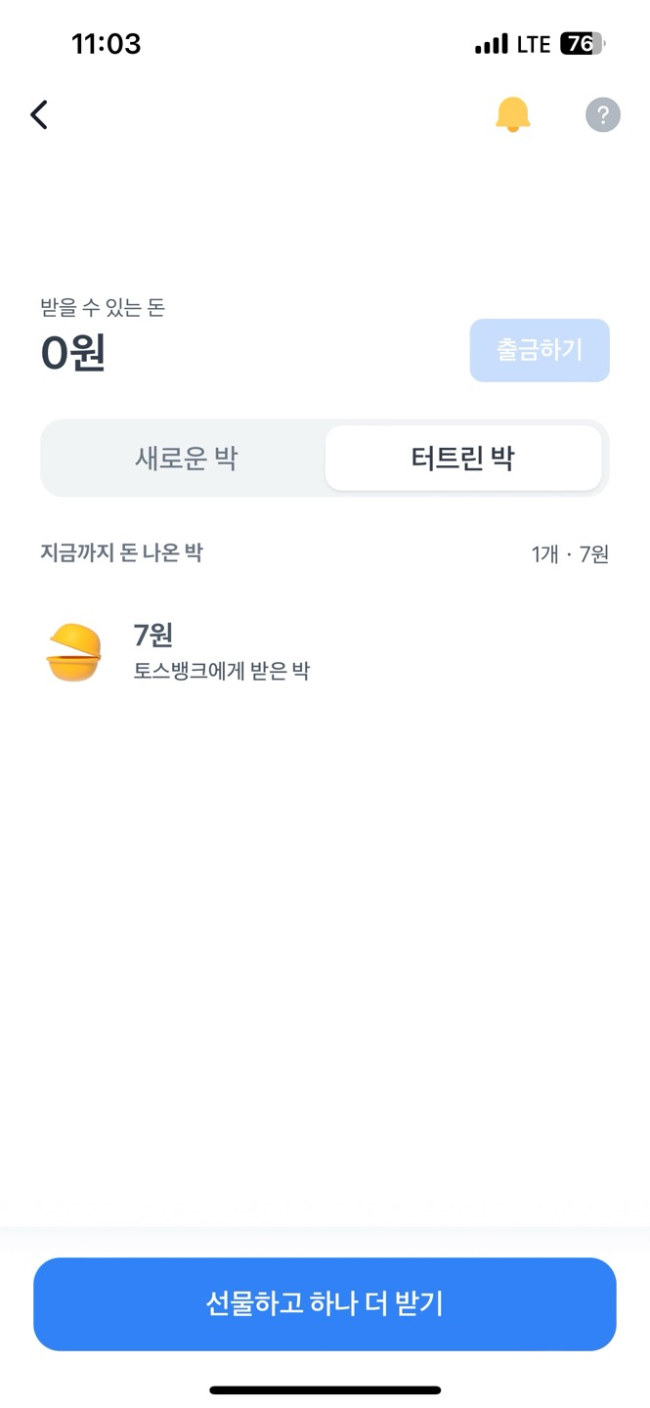Select the opened gourd icon next to 7원
This screenshot has height=1408, width=650.
coord(74,652)
